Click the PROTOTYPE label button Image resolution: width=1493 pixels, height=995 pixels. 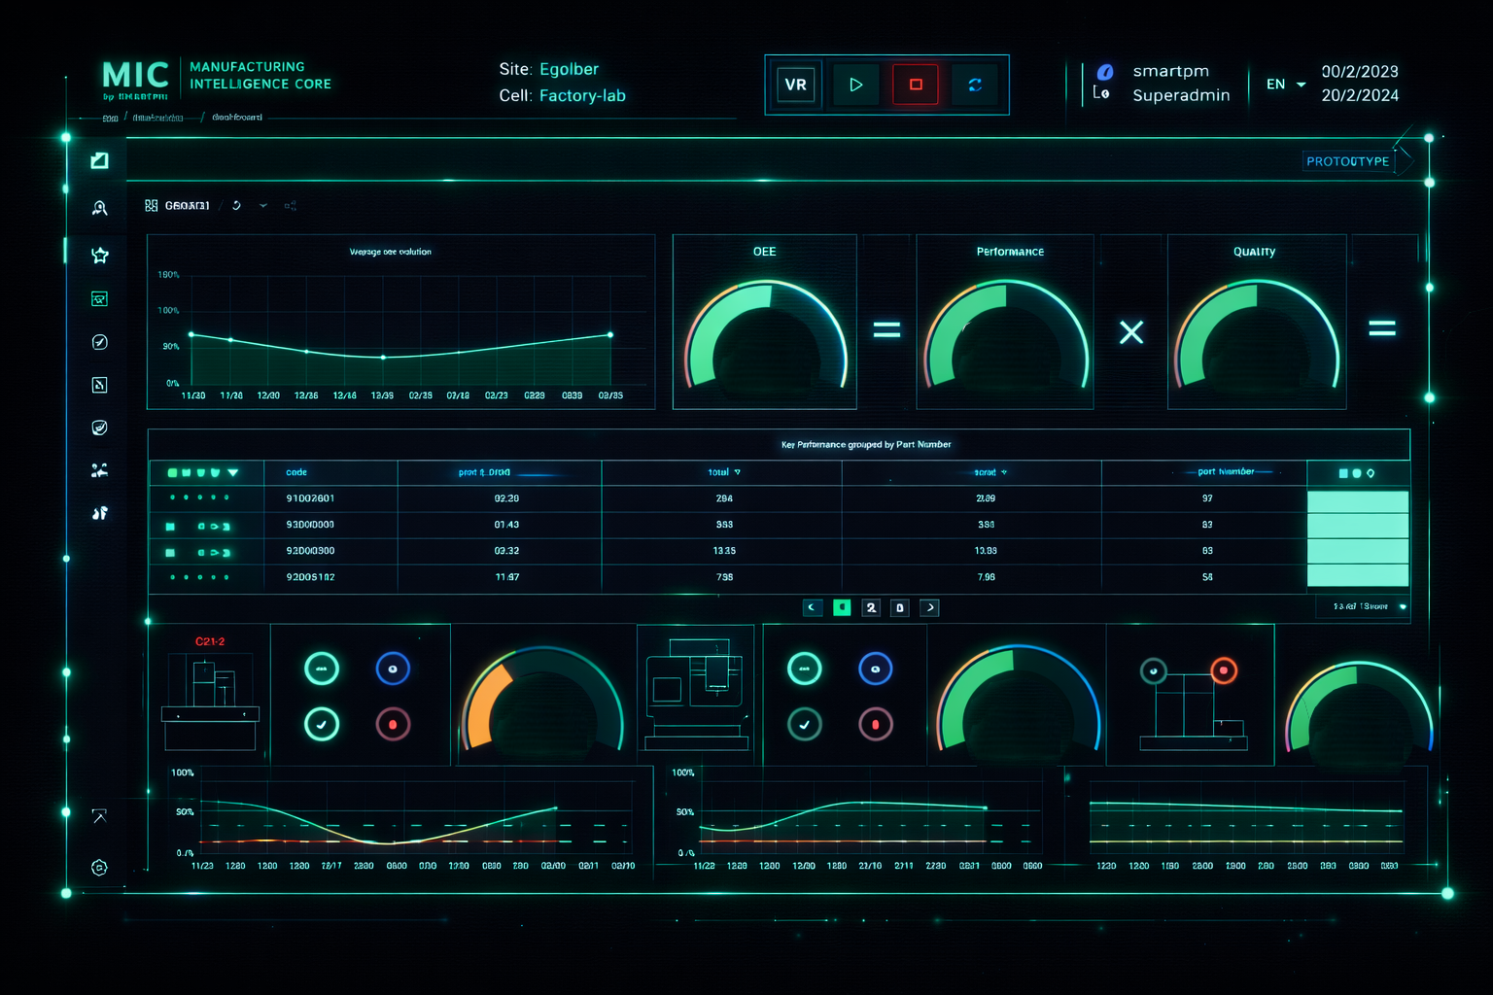(x=1347, y=161)
